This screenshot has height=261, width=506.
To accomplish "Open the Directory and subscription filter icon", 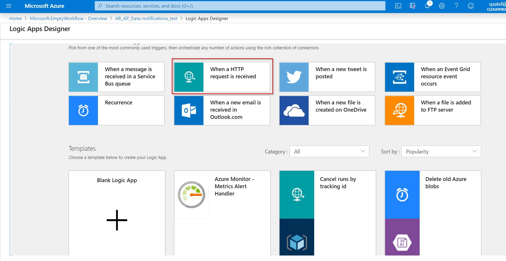I will pyautogui.click(x=413, y=6).
